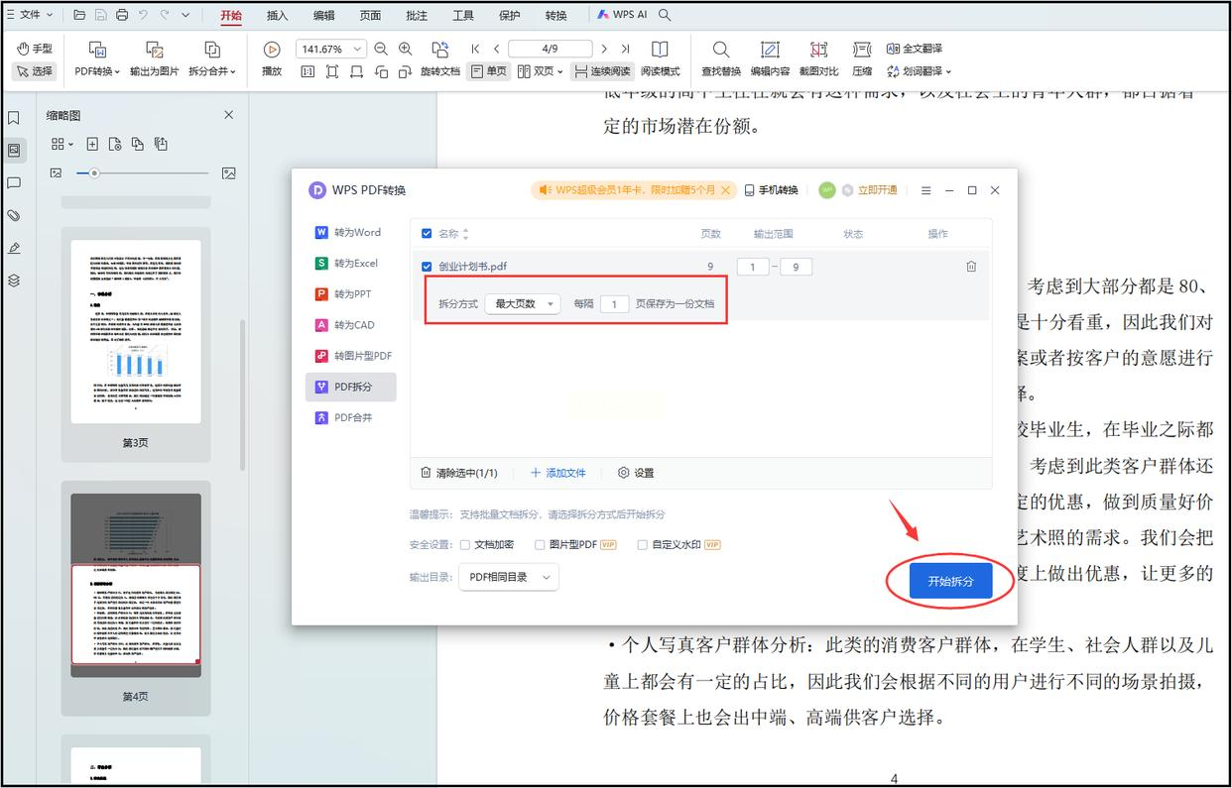Click the 压缩 compress icon in toolbar
Image resolution: width=1232 pixels, height=788 pixels.
pos(862,50)
